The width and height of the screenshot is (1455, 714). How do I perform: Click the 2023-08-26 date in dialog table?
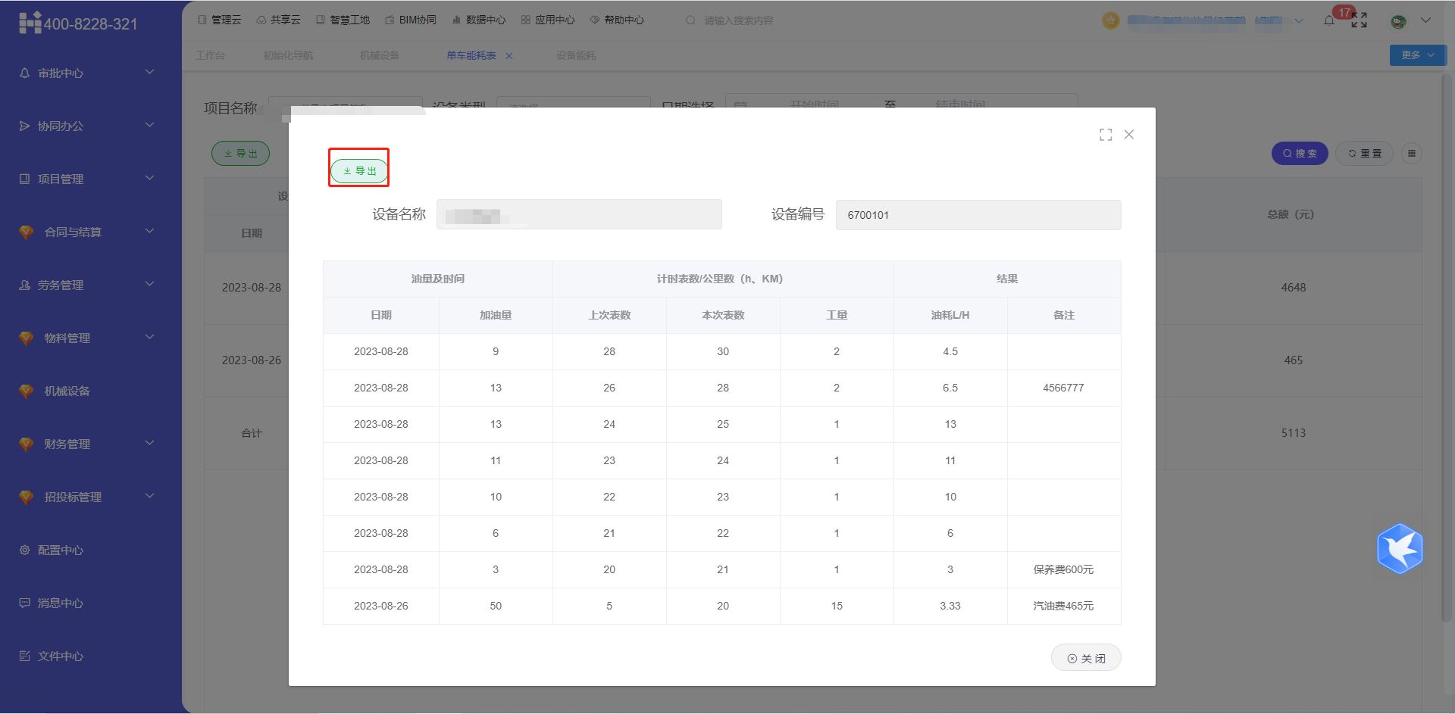(x=381, y=606)
